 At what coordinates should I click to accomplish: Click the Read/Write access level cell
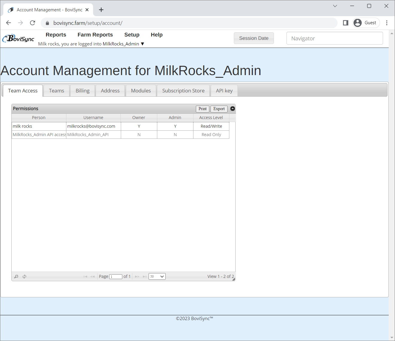[x=211, y=126]
